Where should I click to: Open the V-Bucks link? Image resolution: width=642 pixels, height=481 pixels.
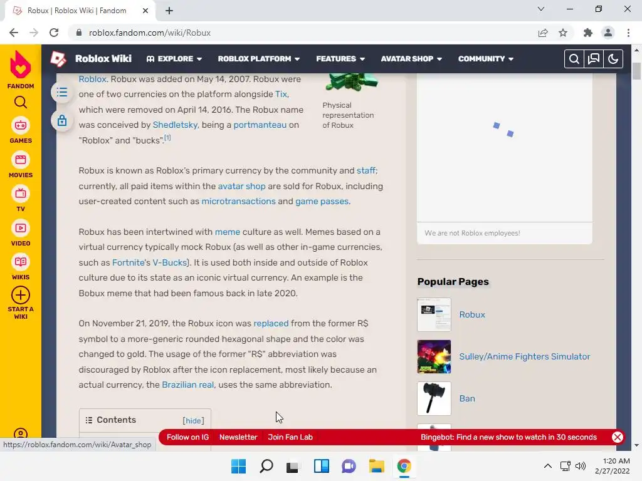(x=169, y=262)
